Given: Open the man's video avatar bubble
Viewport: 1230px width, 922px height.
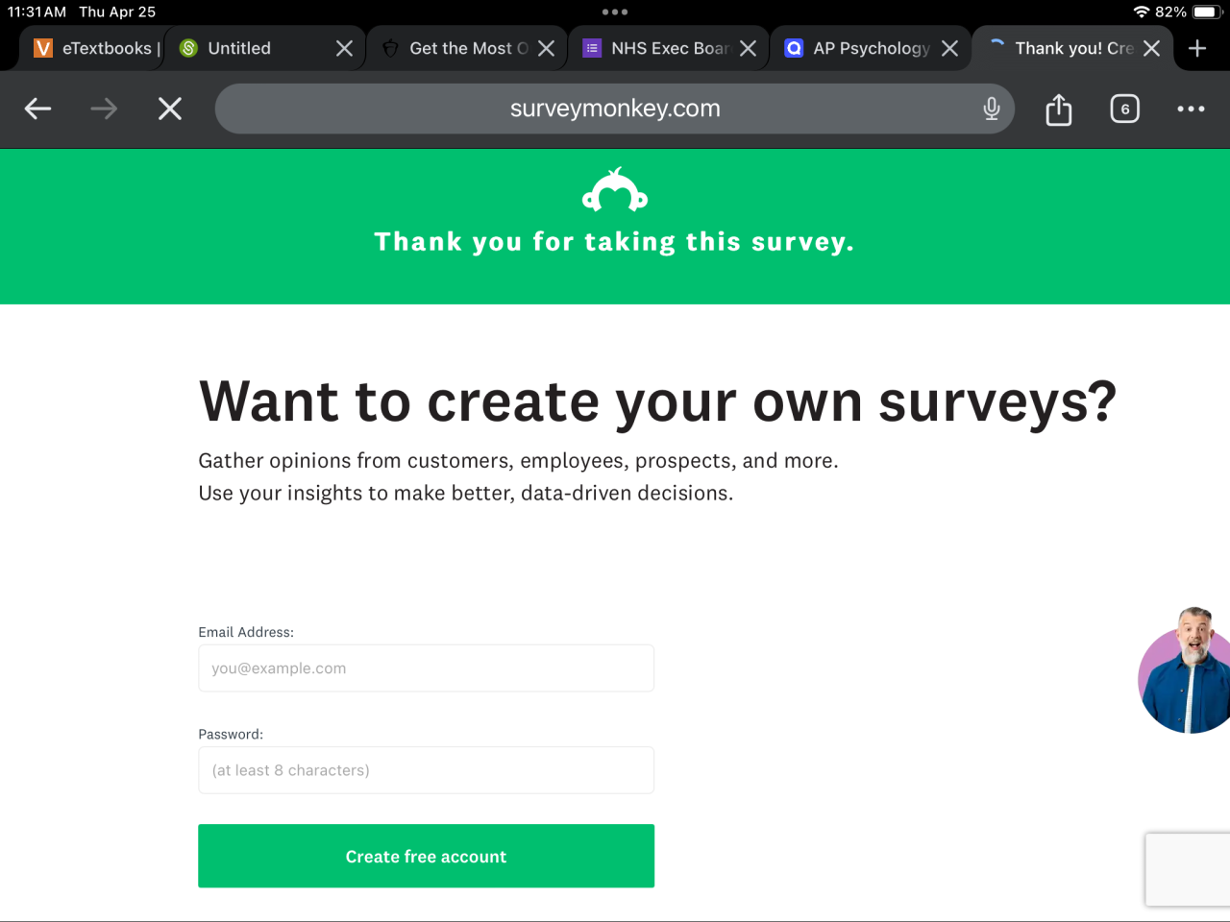Looking at the screenshot, I should 1187,672.
